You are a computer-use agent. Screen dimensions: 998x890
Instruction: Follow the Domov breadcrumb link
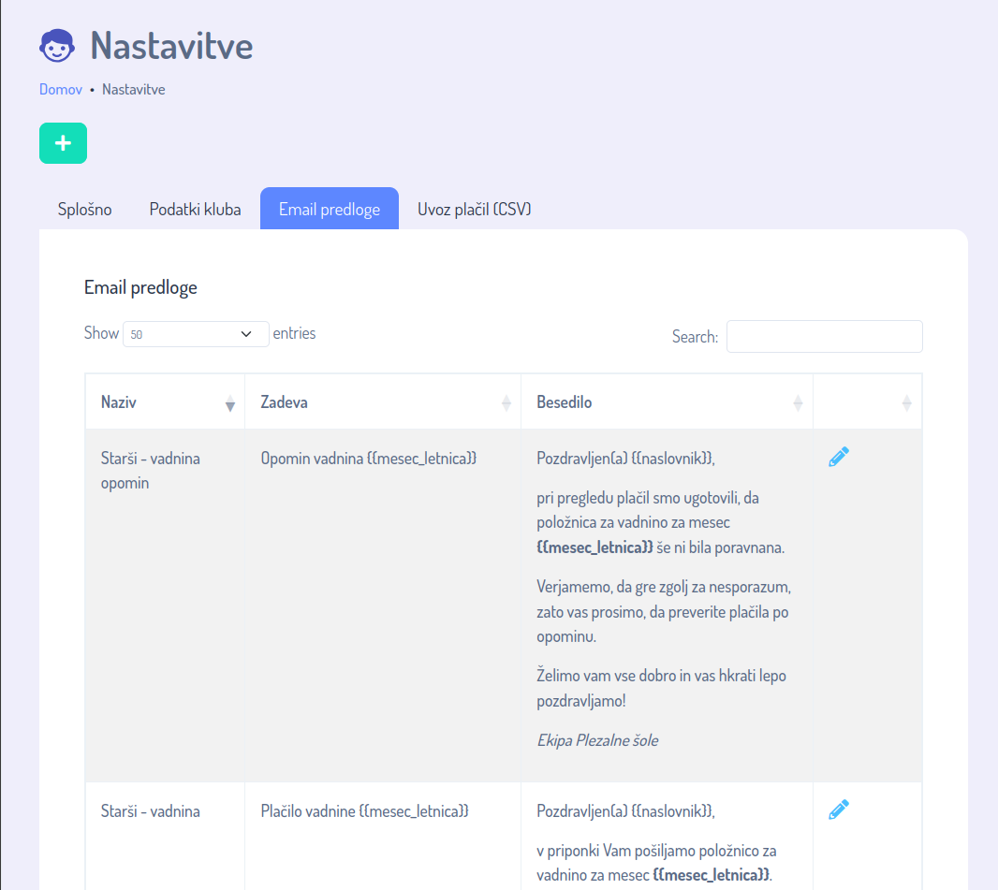(61, 90)
